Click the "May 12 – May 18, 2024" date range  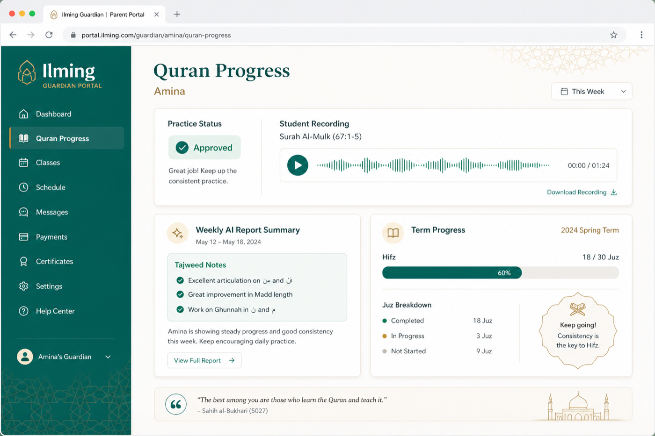[228, 242]
